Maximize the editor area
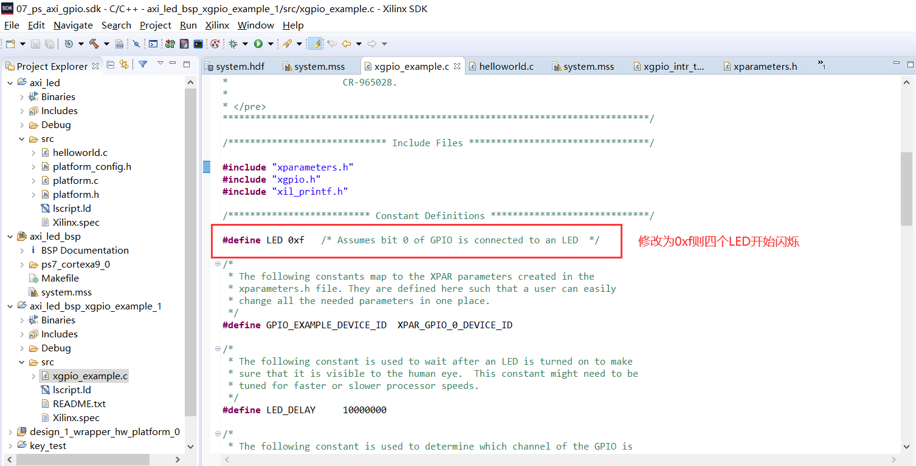This screenshot has width=916, height=466. 910,64
